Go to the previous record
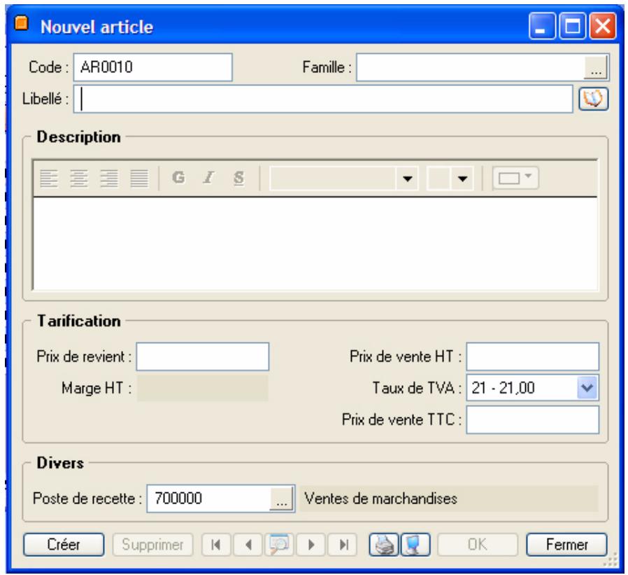628x575 pixels. pyautogui.click(x=248, y=544)
